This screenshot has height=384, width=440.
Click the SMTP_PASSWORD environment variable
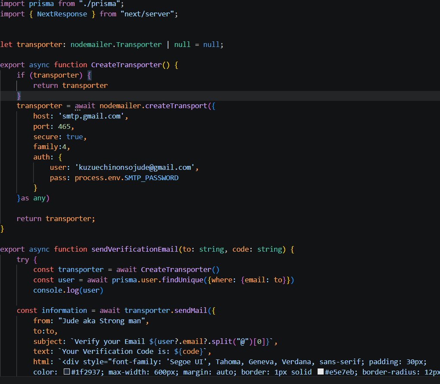pyautogui.click(x=152, y=178)
